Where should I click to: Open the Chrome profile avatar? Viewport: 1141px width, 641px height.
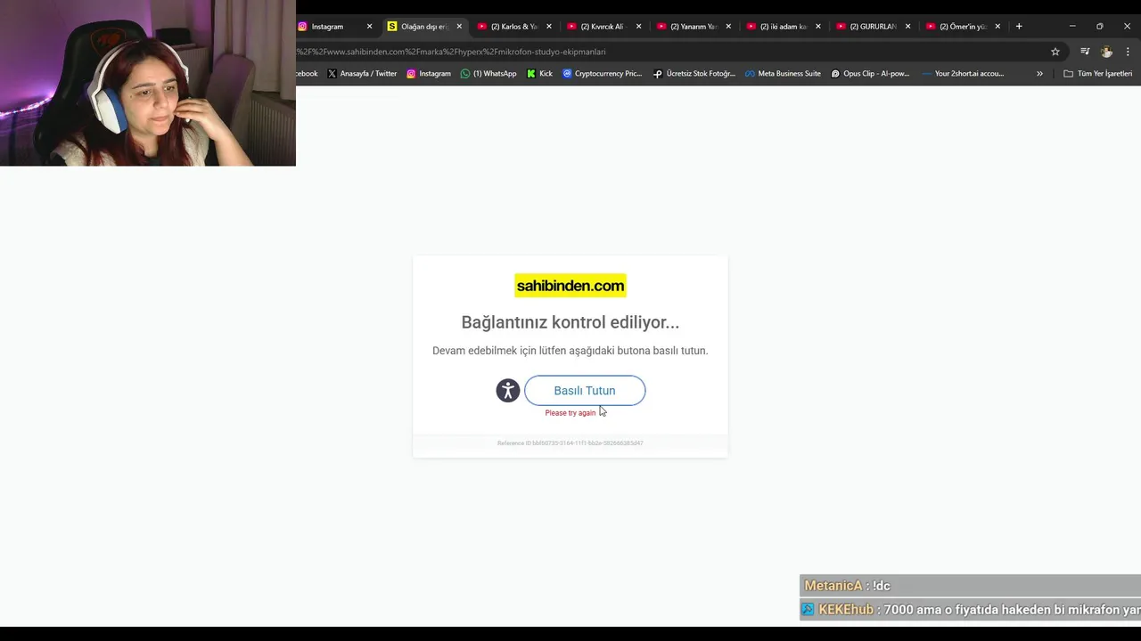tap(1107, 52)
